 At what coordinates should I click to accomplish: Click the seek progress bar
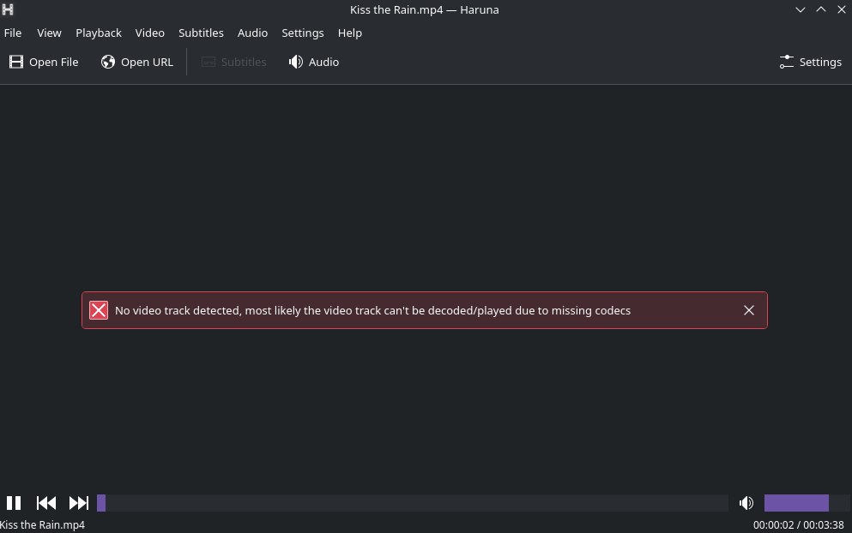click(412, 503)
